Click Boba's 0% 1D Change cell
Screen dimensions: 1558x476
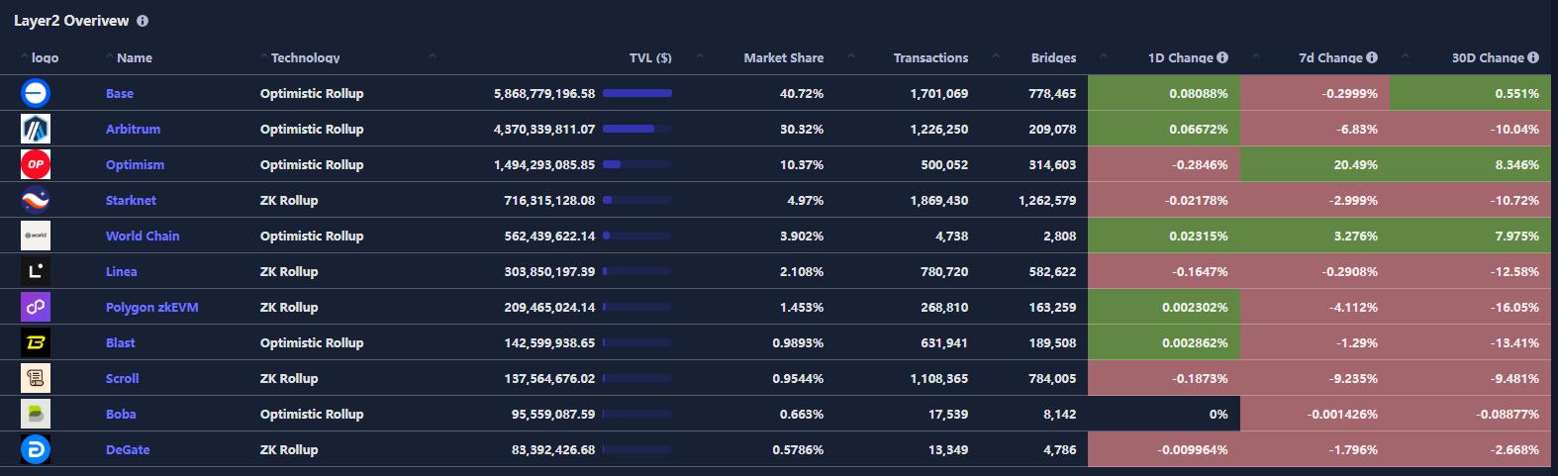click(1163, 414)
